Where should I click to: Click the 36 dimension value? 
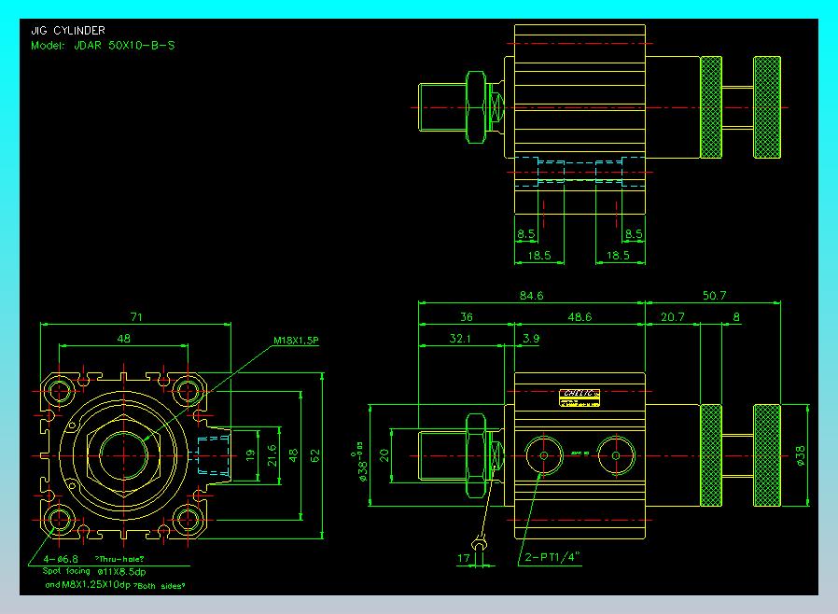tap(467, 317)
